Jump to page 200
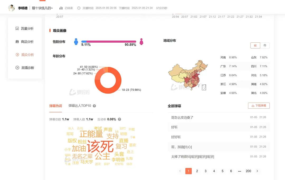 click(248, 171)
